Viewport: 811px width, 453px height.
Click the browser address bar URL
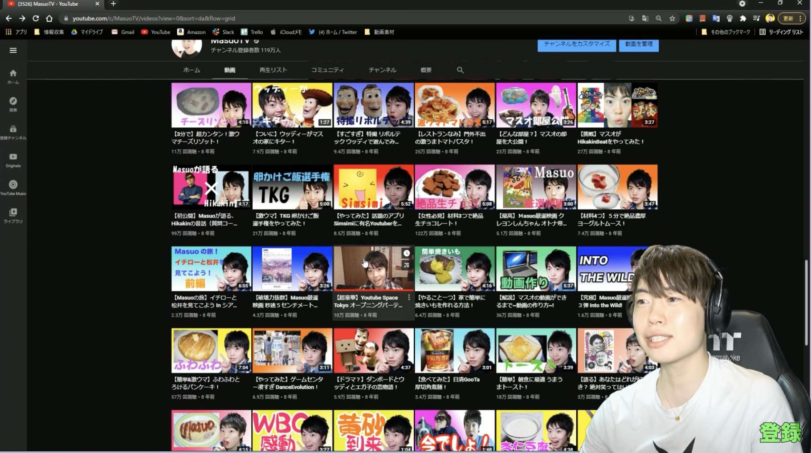point(154,18)
